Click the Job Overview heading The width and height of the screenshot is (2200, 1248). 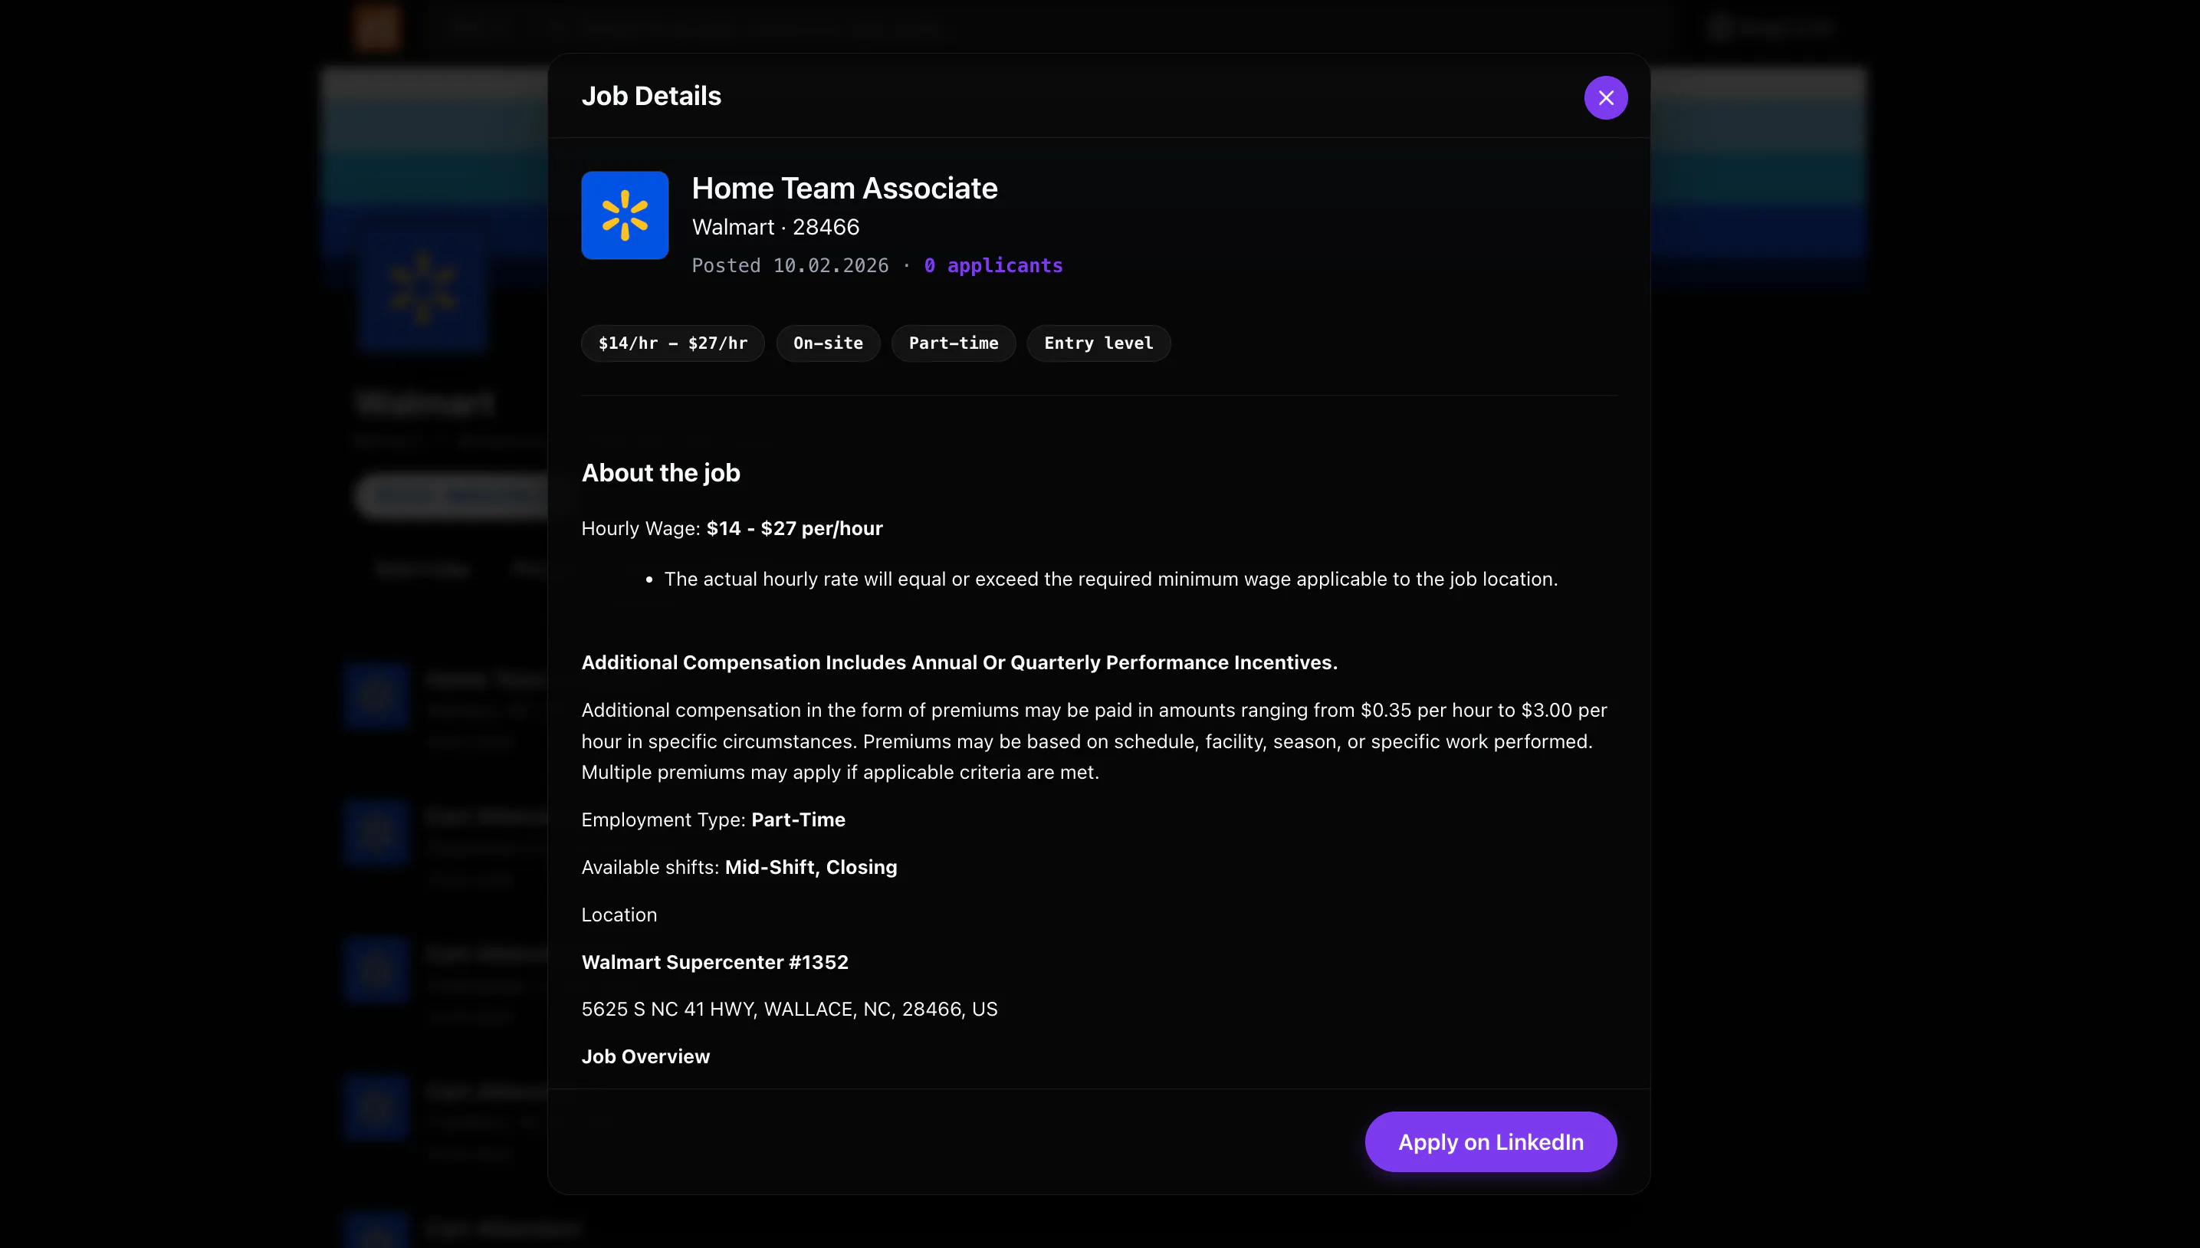[645, 1057]
